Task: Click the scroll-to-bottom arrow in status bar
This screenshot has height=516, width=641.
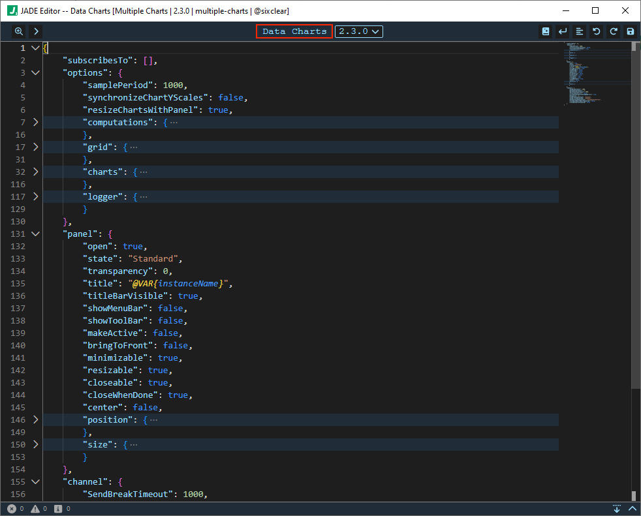Action: [616, 508]
